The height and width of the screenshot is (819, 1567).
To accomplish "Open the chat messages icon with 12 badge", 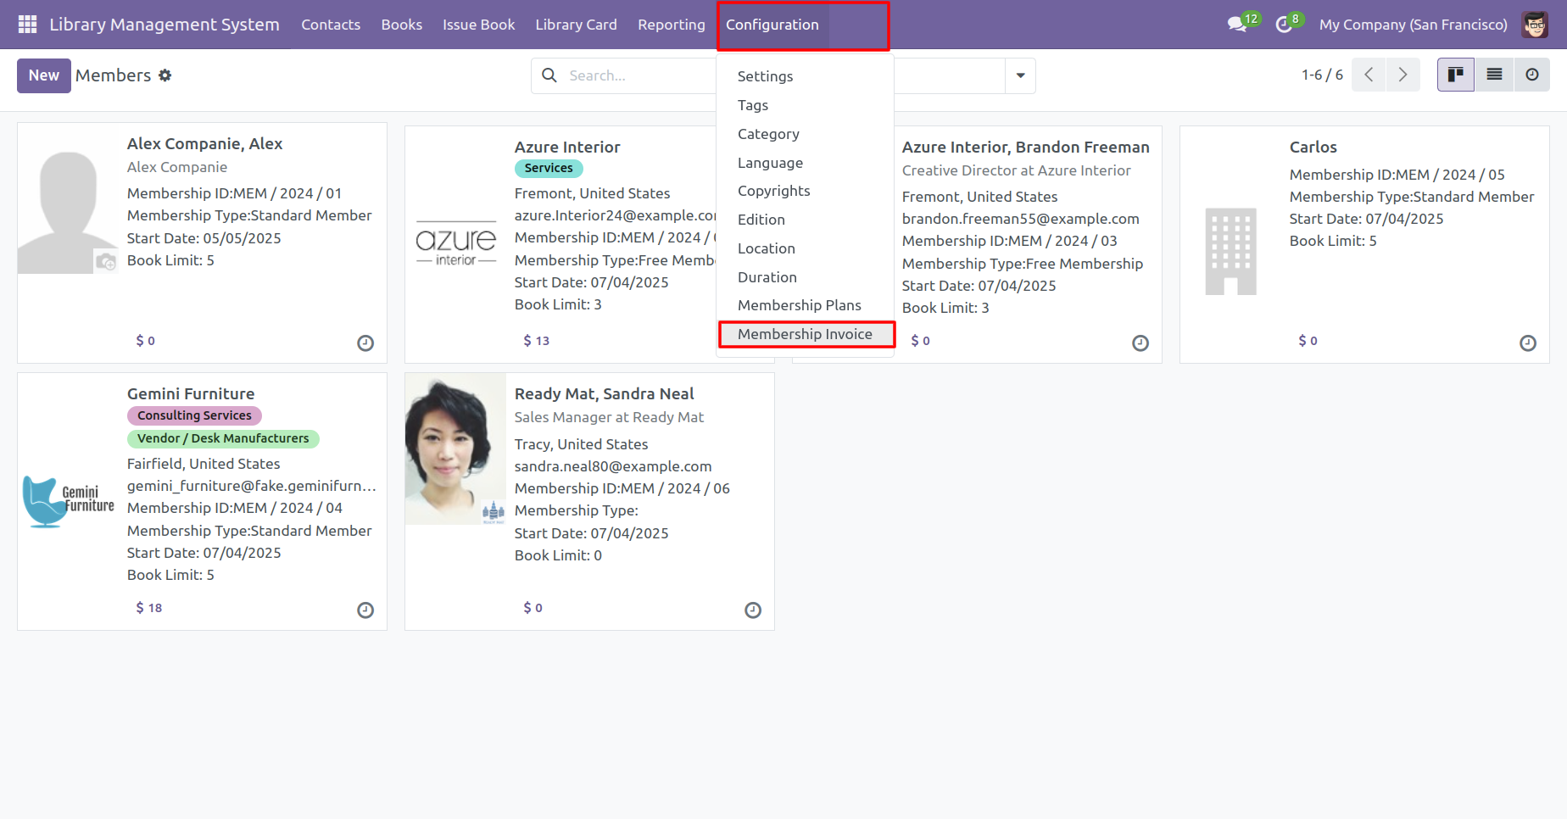I will tap(1237, 25).
